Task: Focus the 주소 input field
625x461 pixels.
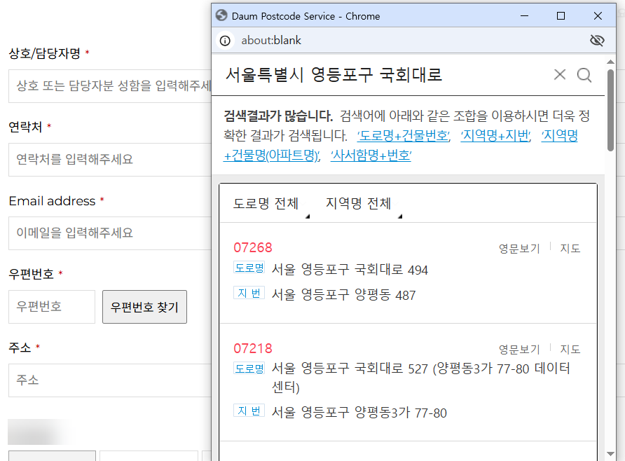Action: point(110,380)
